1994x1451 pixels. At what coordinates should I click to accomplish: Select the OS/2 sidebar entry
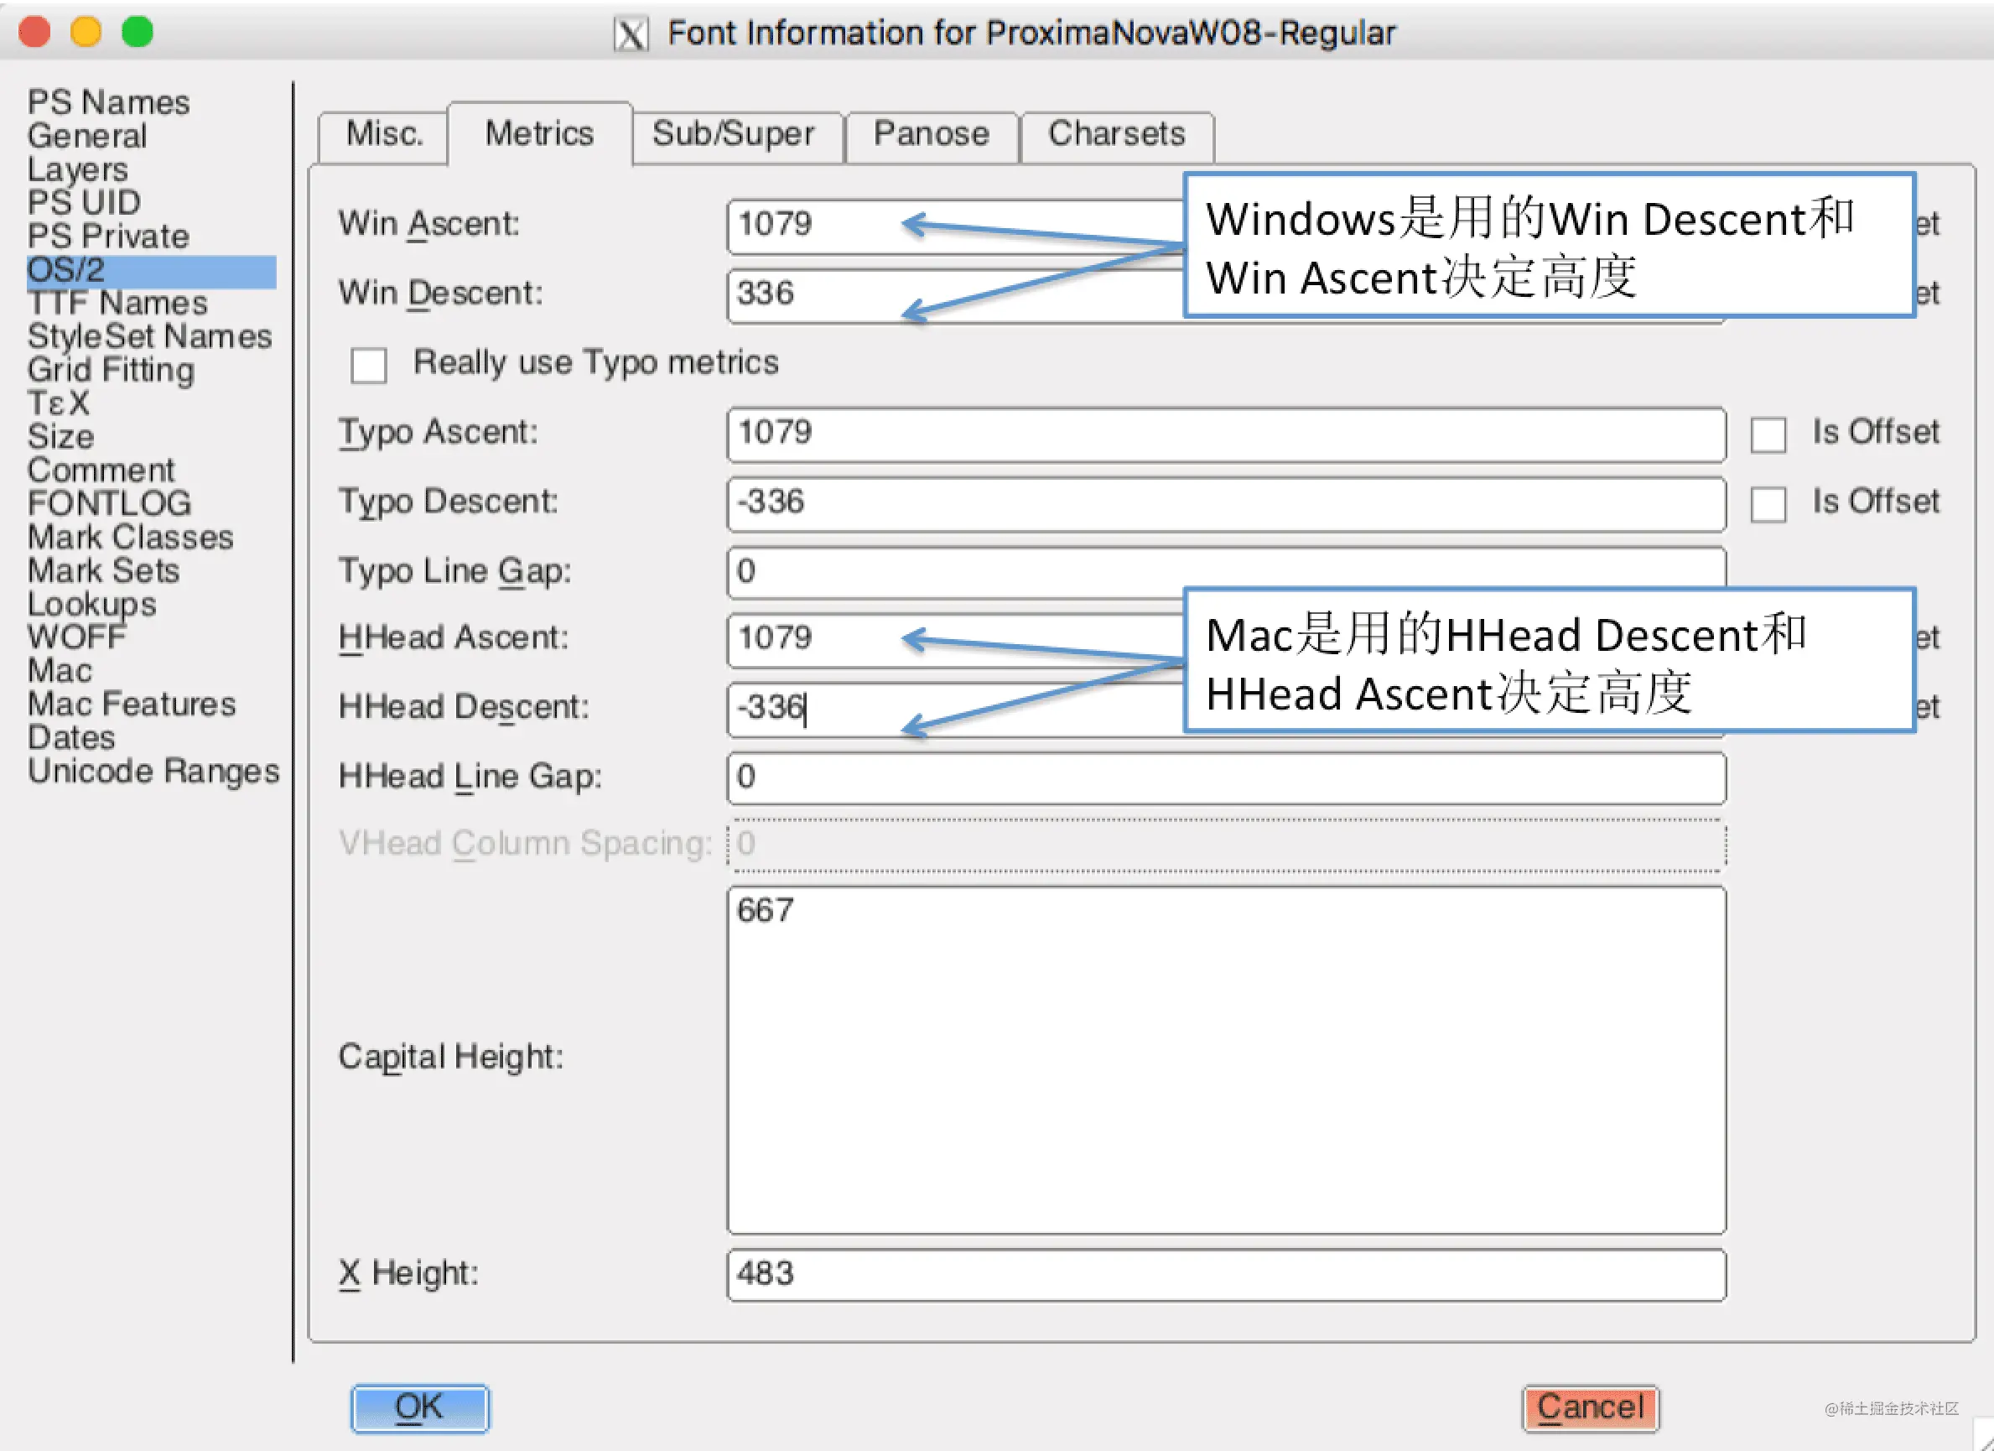pyautogui.click(x=151, y=270)
